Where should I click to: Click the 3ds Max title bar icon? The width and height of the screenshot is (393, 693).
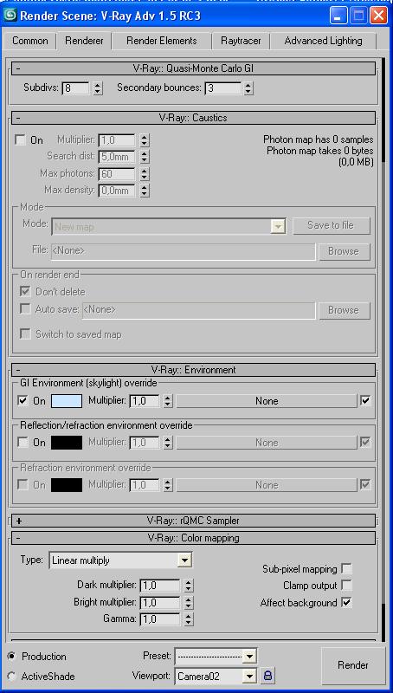(10, 16)
